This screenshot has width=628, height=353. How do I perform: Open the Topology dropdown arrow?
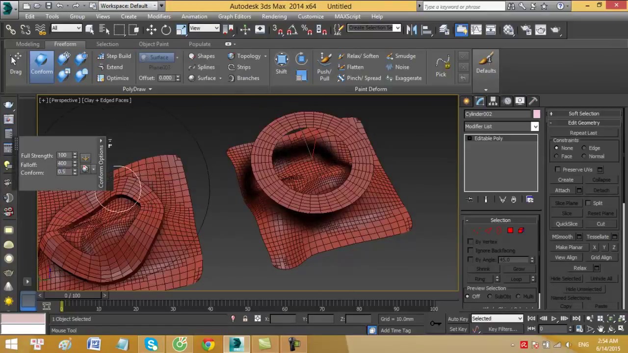265,56
